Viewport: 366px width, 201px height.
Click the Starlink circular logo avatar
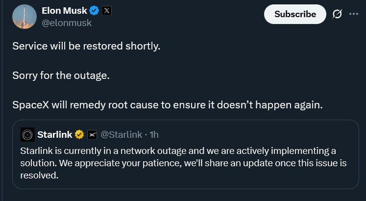pyautogui.click(x=28, y=134)
